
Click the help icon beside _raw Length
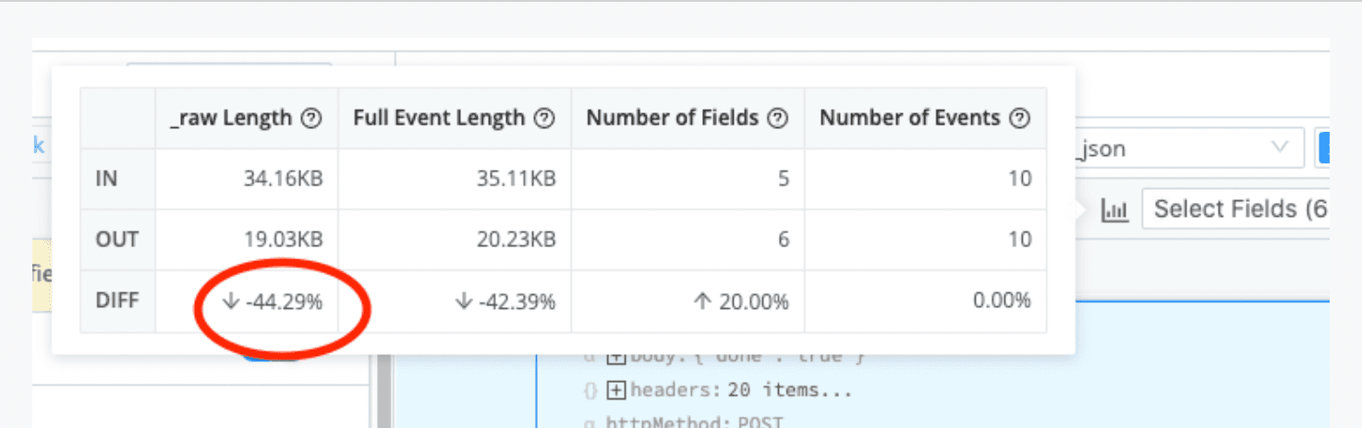coord(312,118)
